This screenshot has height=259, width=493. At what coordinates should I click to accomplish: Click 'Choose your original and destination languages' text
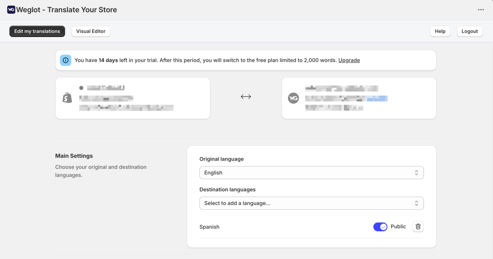click(101, 171)
